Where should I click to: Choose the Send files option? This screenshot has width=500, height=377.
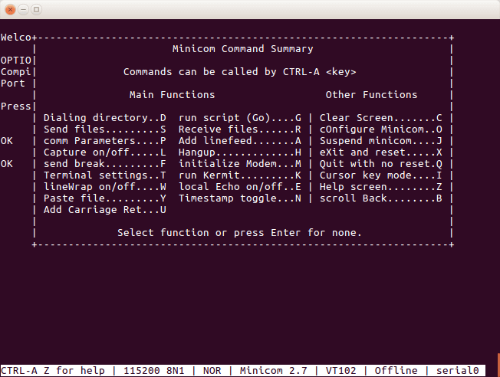105,129
